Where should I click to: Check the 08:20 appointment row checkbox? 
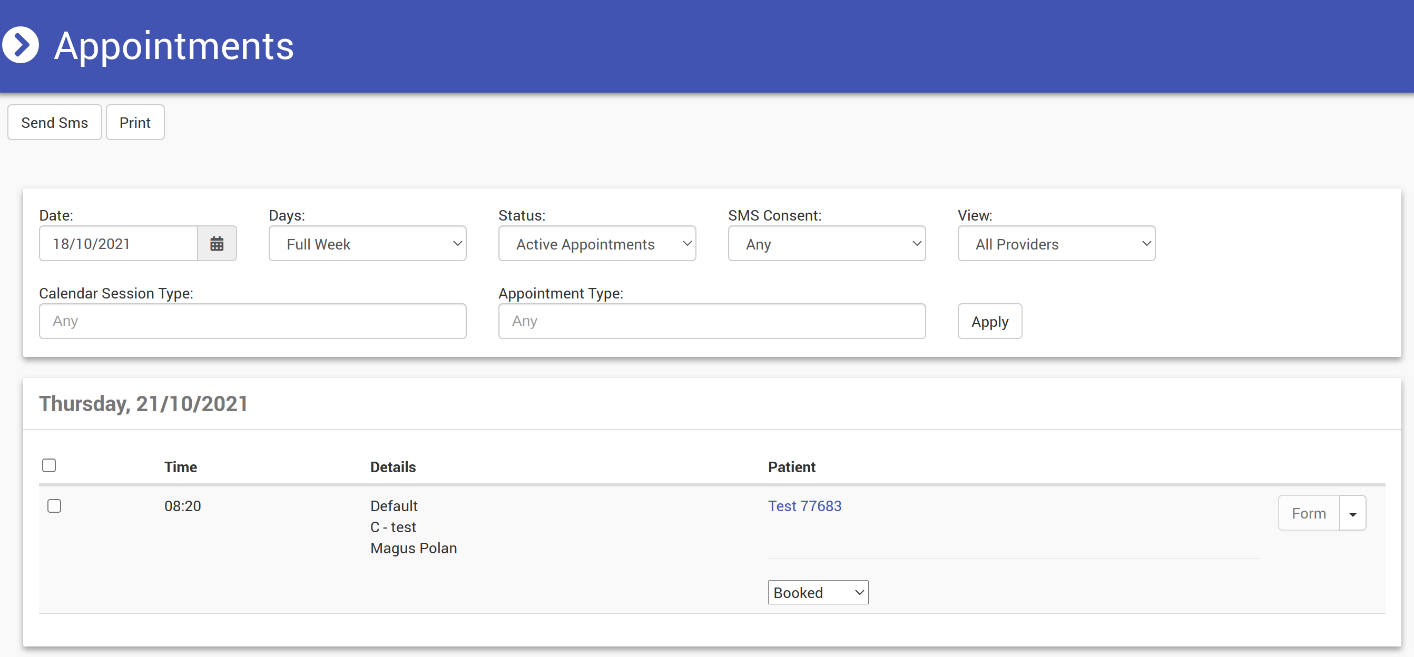coord(54,505)
